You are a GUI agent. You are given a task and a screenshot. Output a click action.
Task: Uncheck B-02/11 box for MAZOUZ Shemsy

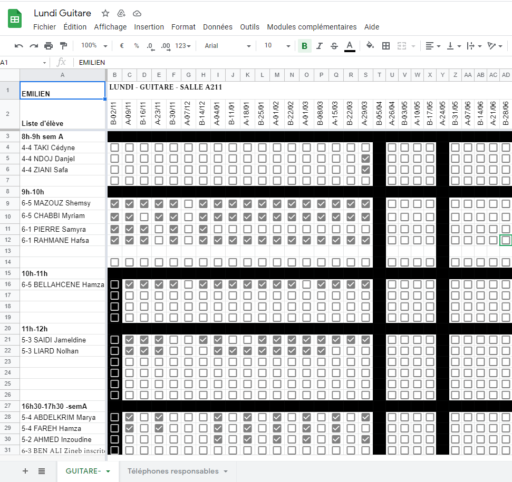(x=114, y=203)
